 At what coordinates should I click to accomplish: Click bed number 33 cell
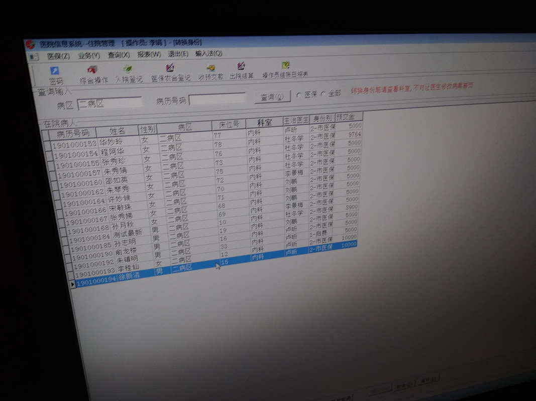[x=224, y=246]
